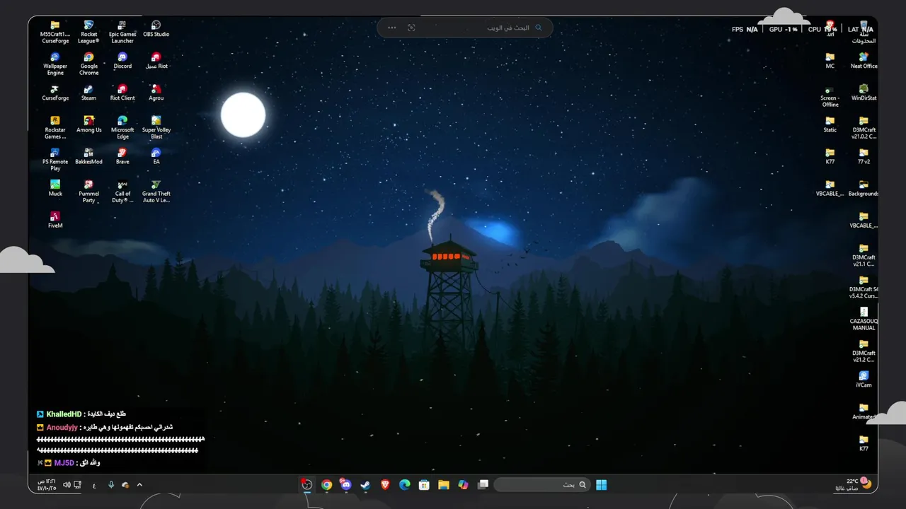Image resolution: width=906 pixels, height=509 pixels.
Task: Select the Super Volley Blast icon
Action: pyautogui.click(x=156, y=128)
